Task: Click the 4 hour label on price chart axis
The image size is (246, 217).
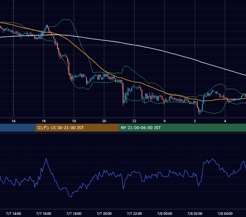Action: 225,121
